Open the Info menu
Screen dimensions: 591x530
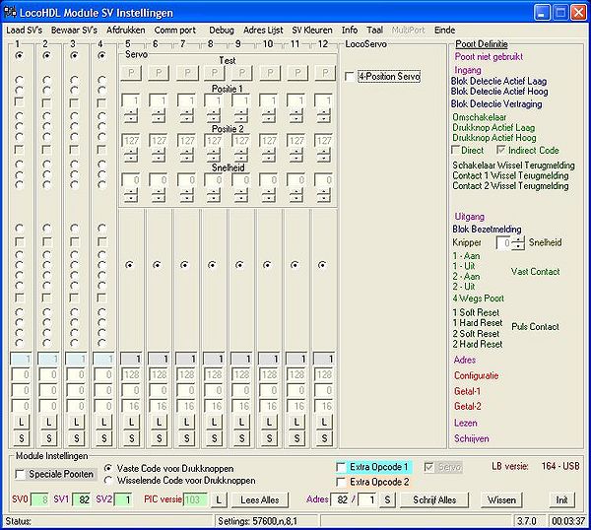[x=350, y=31]
